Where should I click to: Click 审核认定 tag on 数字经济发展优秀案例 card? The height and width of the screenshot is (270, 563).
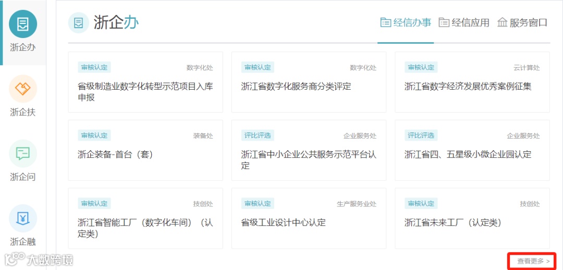421,67
